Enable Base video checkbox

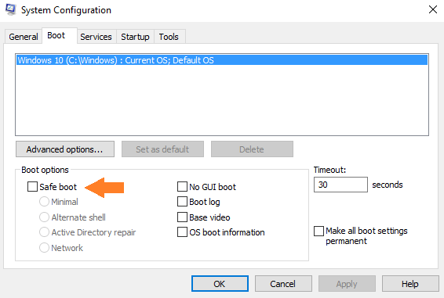(182, 217)
